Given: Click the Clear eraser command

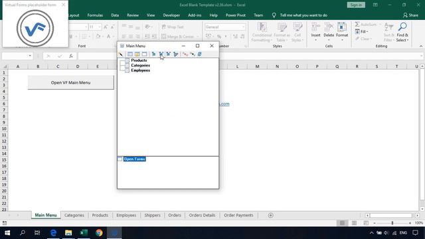Looking at the screenshot, I should [363, 39].
